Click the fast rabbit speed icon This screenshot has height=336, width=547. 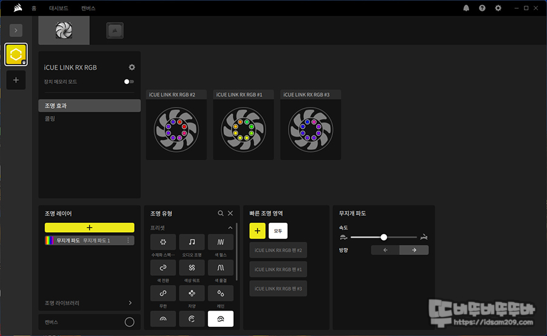click(x=424, y=237)
